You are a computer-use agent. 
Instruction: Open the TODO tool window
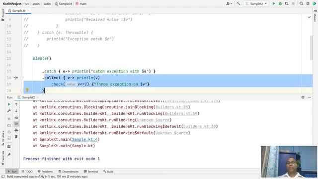pos(27,172)
